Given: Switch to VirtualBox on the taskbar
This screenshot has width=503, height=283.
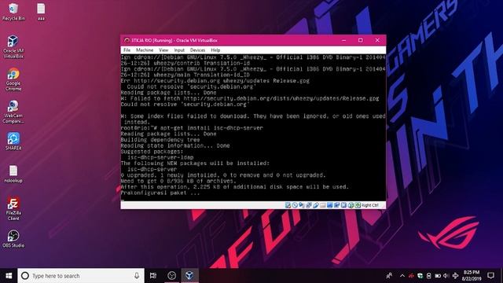Looking at the screenshot, I should (189, 276).
